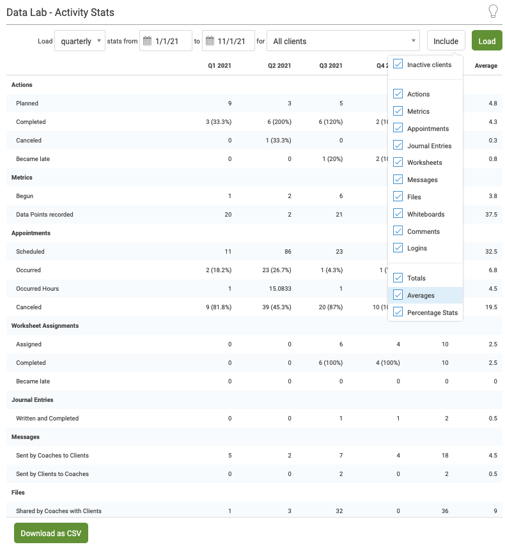Click the Include dropdown button
The image size is (505, 547).
click(446, 41)
